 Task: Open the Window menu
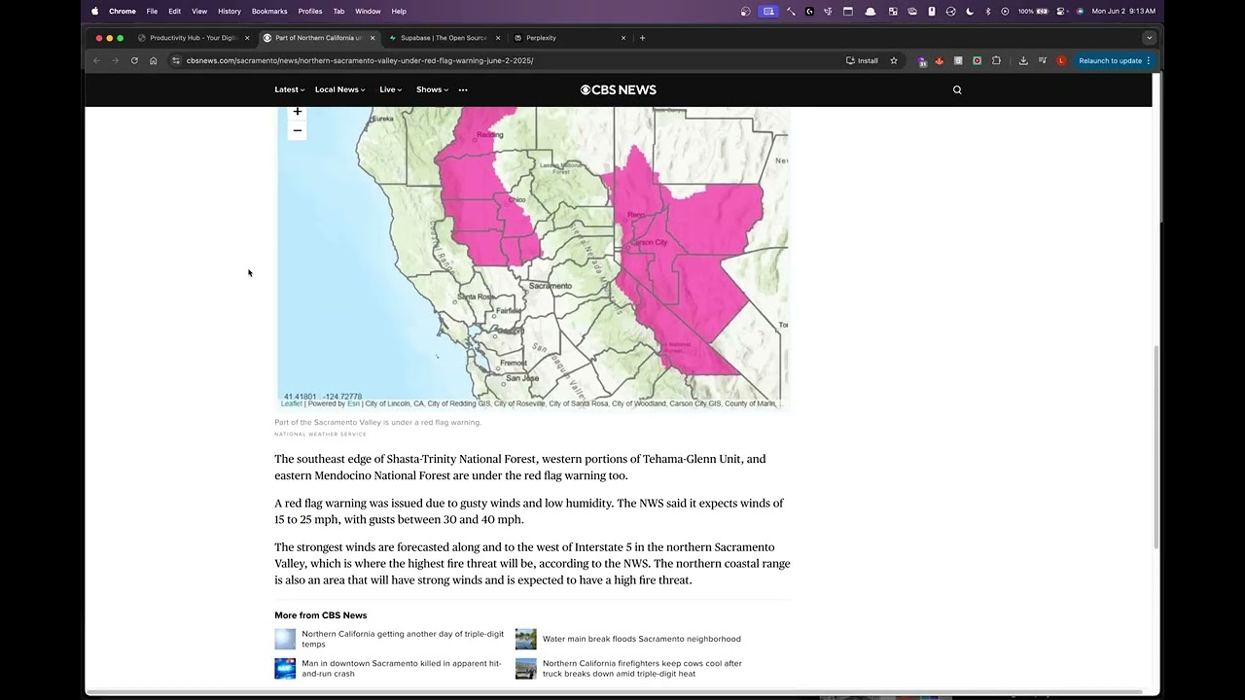point(368,11)
